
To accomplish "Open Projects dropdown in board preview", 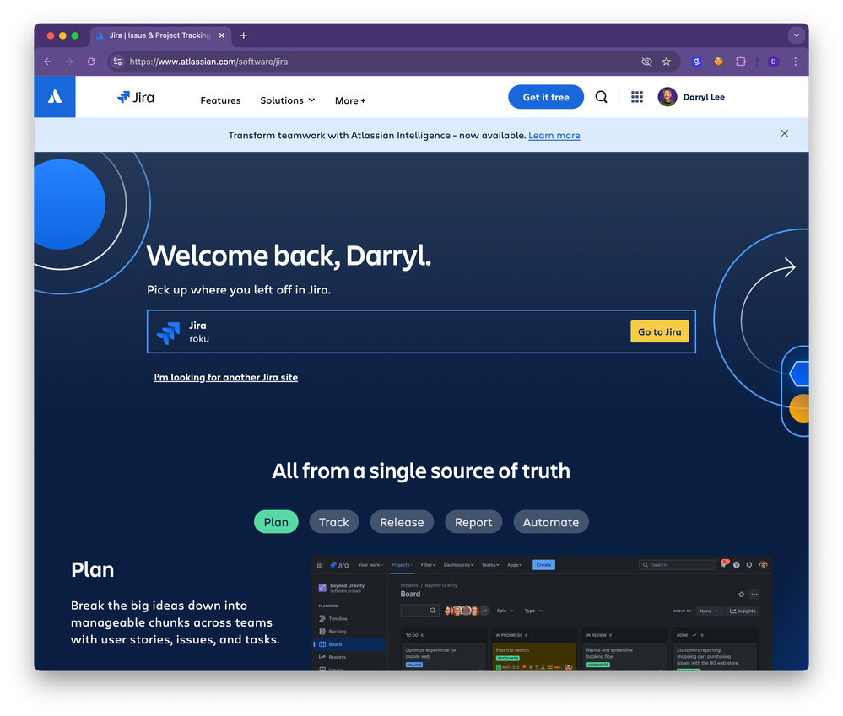I will [x=402, y=565].
